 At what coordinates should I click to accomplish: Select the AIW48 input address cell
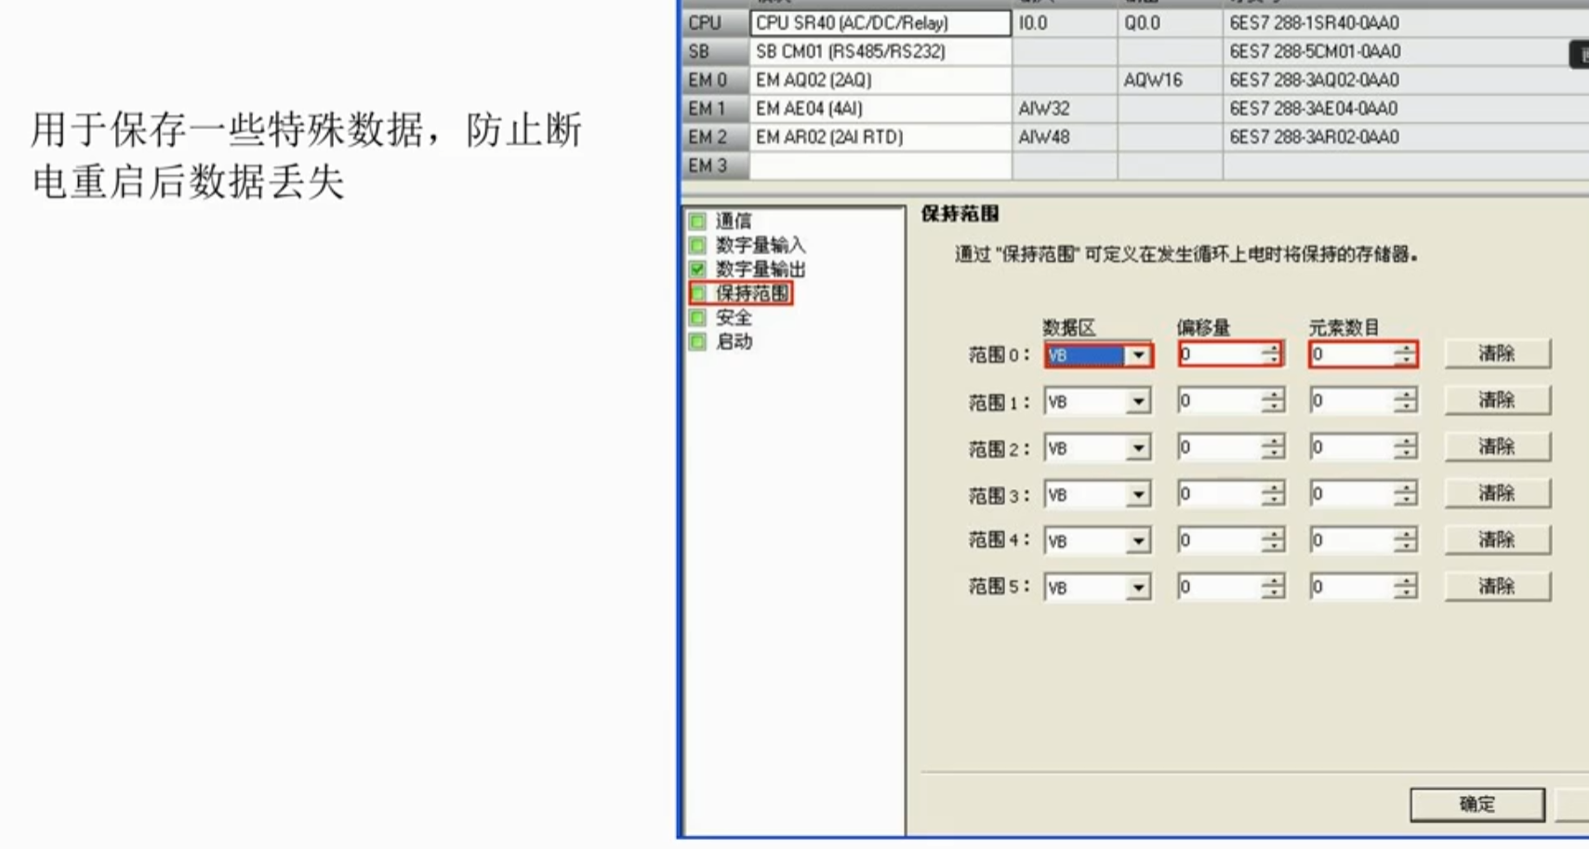pos(1065,138)
